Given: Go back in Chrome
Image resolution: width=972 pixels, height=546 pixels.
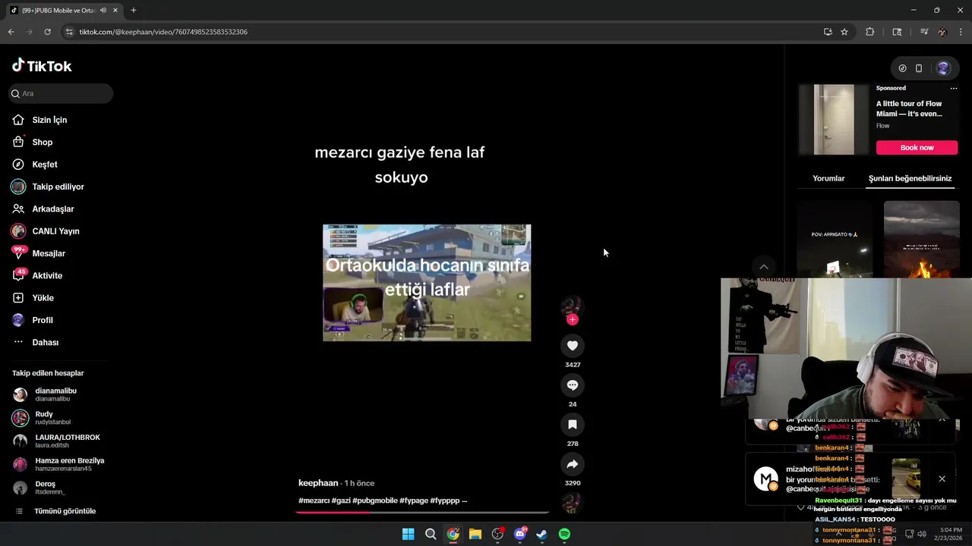Looking at the screenshot, I should pos(11,32).
